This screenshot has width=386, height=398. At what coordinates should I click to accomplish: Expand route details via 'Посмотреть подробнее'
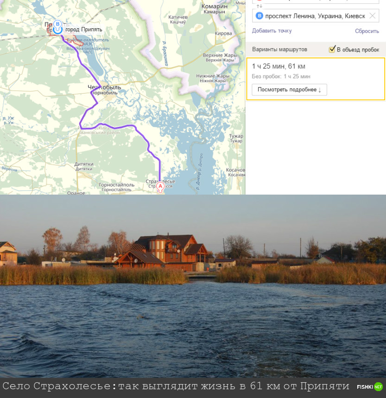point(289,89)
